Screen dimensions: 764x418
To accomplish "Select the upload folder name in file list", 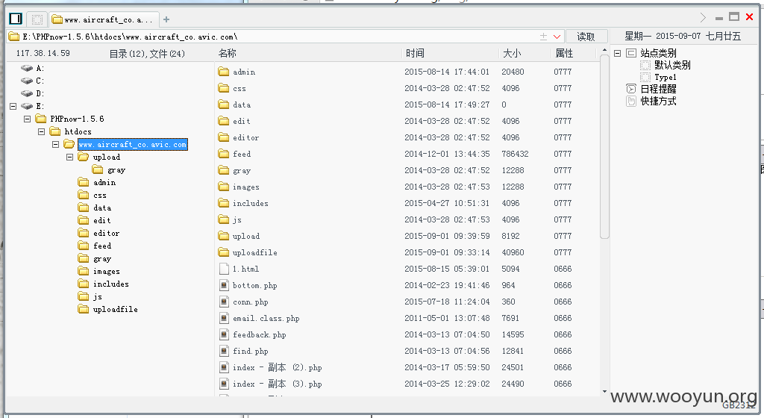I will tap(246, 237).
